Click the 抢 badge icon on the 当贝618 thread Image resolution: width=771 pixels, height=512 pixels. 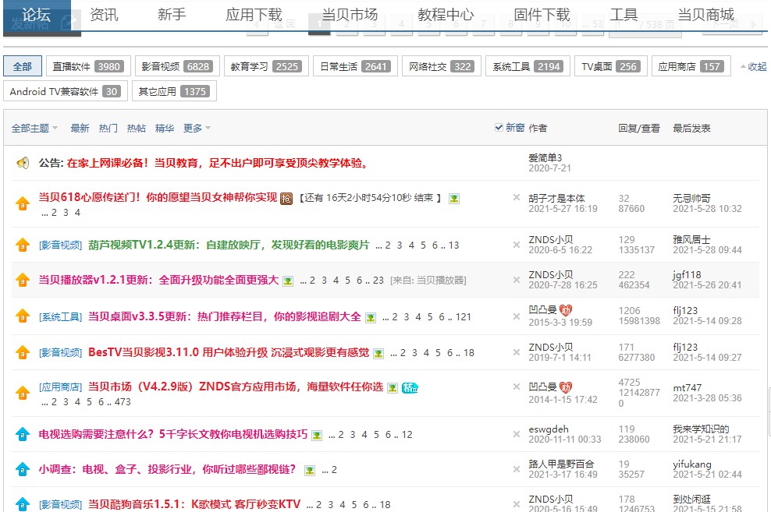(x=286, y=198)
